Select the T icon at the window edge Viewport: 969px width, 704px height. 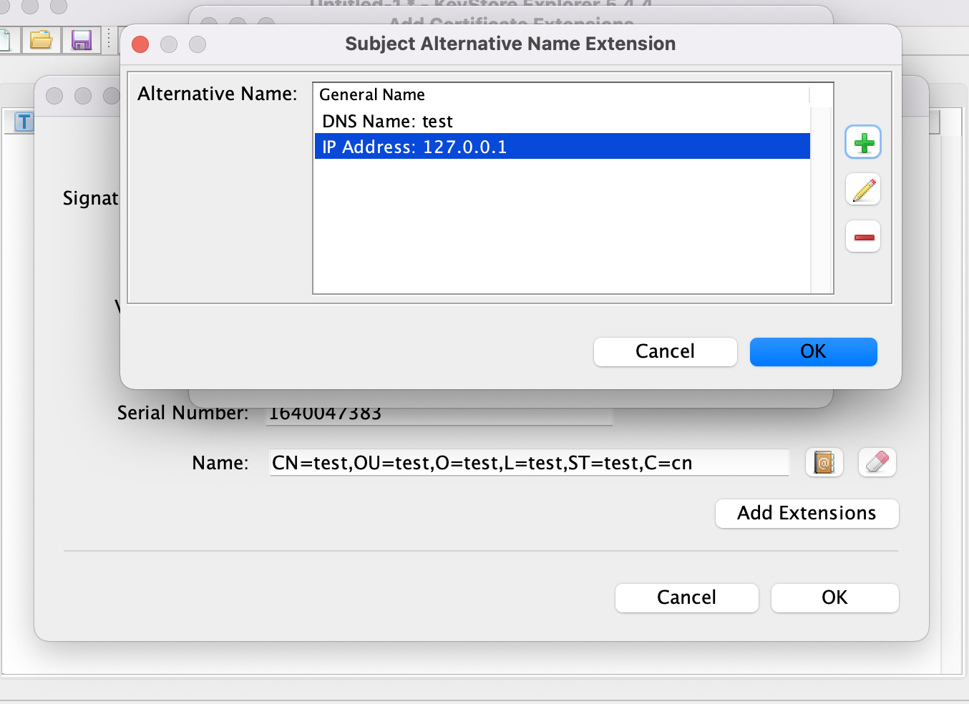coord(24,122)
